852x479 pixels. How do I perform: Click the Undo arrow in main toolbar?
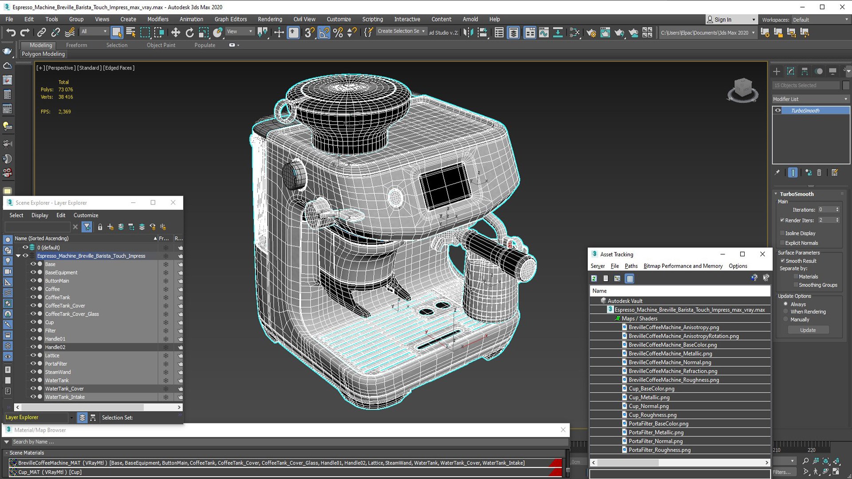(x=11, y=32)
